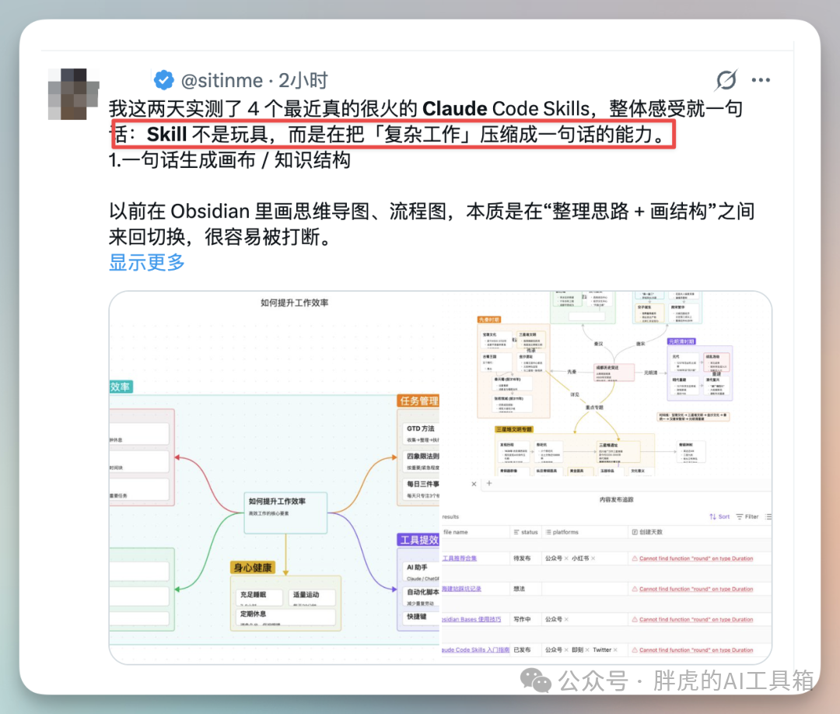Click the @sitinme username handle

pos(222,80)
